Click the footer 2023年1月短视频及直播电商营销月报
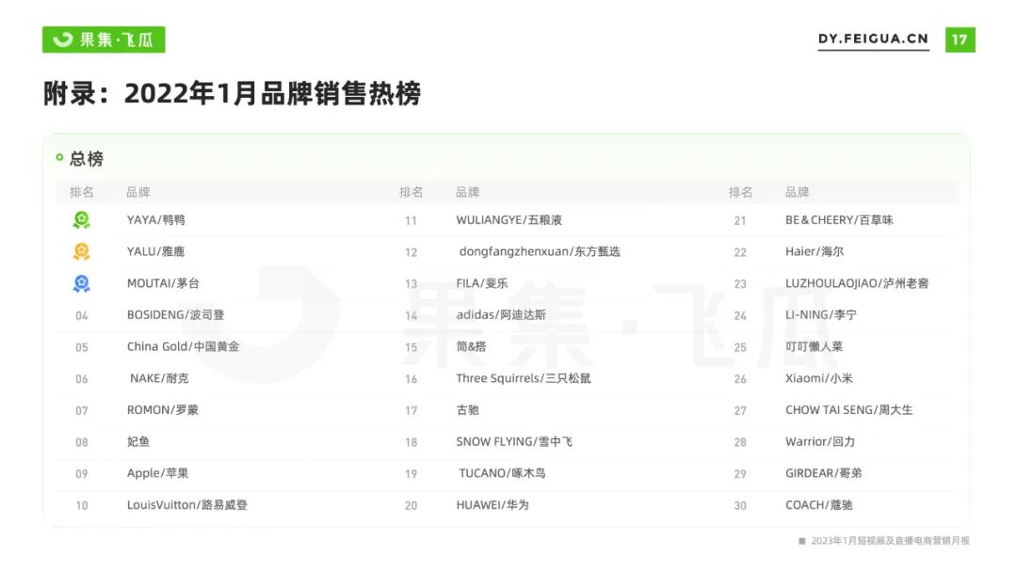This screenshot has height=572, width=1017. pyautogui.click(x=890, y=541)
